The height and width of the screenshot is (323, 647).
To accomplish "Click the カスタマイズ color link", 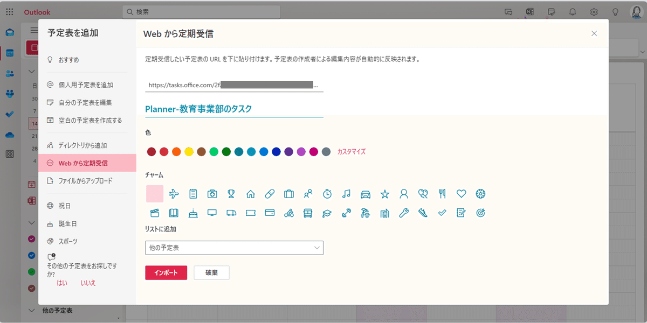I will click(x=352, y=152).
